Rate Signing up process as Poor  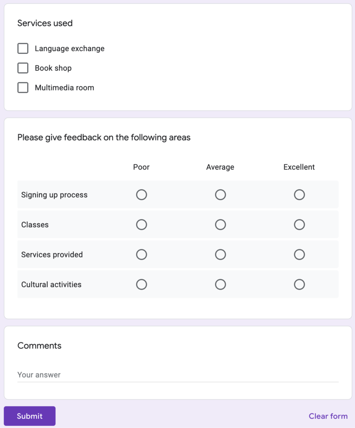(x=141, y=194)
